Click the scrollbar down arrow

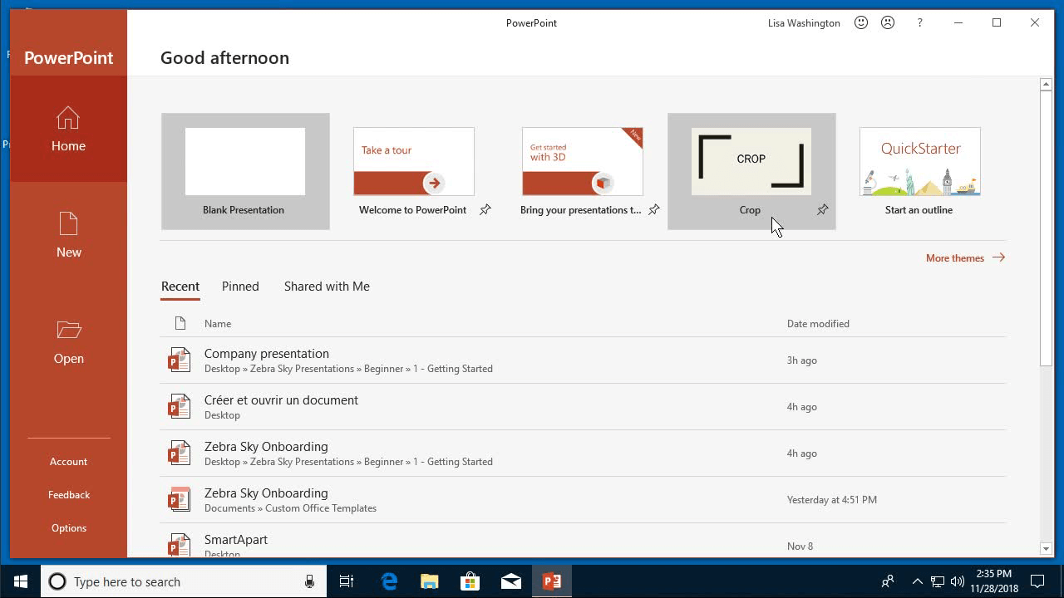coord(1046,548)
